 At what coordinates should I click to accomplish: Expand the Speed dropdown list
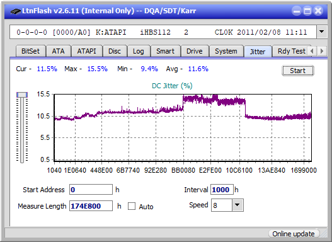click(238, 205)
